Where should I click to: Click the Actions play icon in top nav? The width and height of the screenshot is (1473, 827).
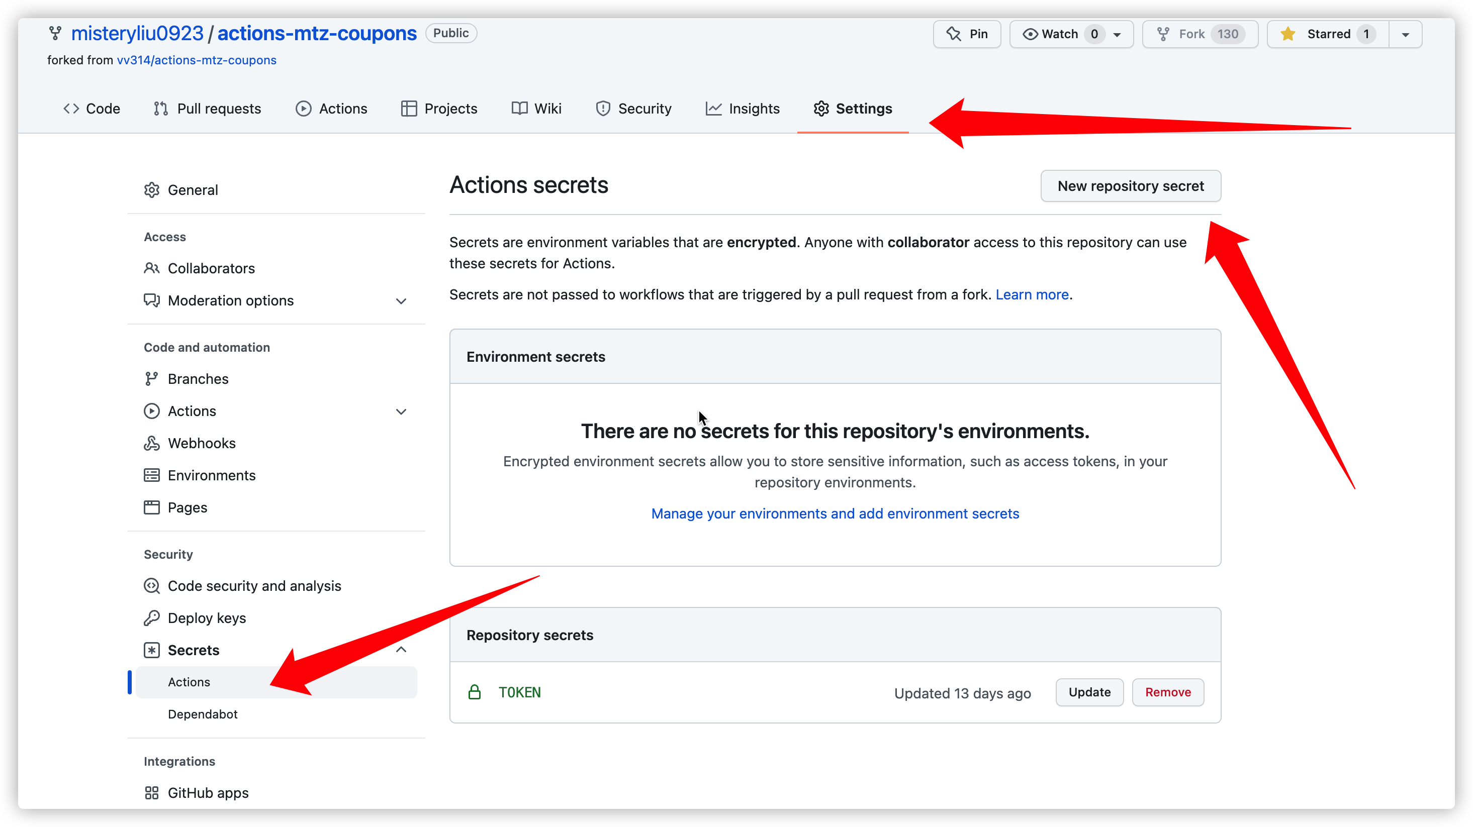tap(303, 109)
